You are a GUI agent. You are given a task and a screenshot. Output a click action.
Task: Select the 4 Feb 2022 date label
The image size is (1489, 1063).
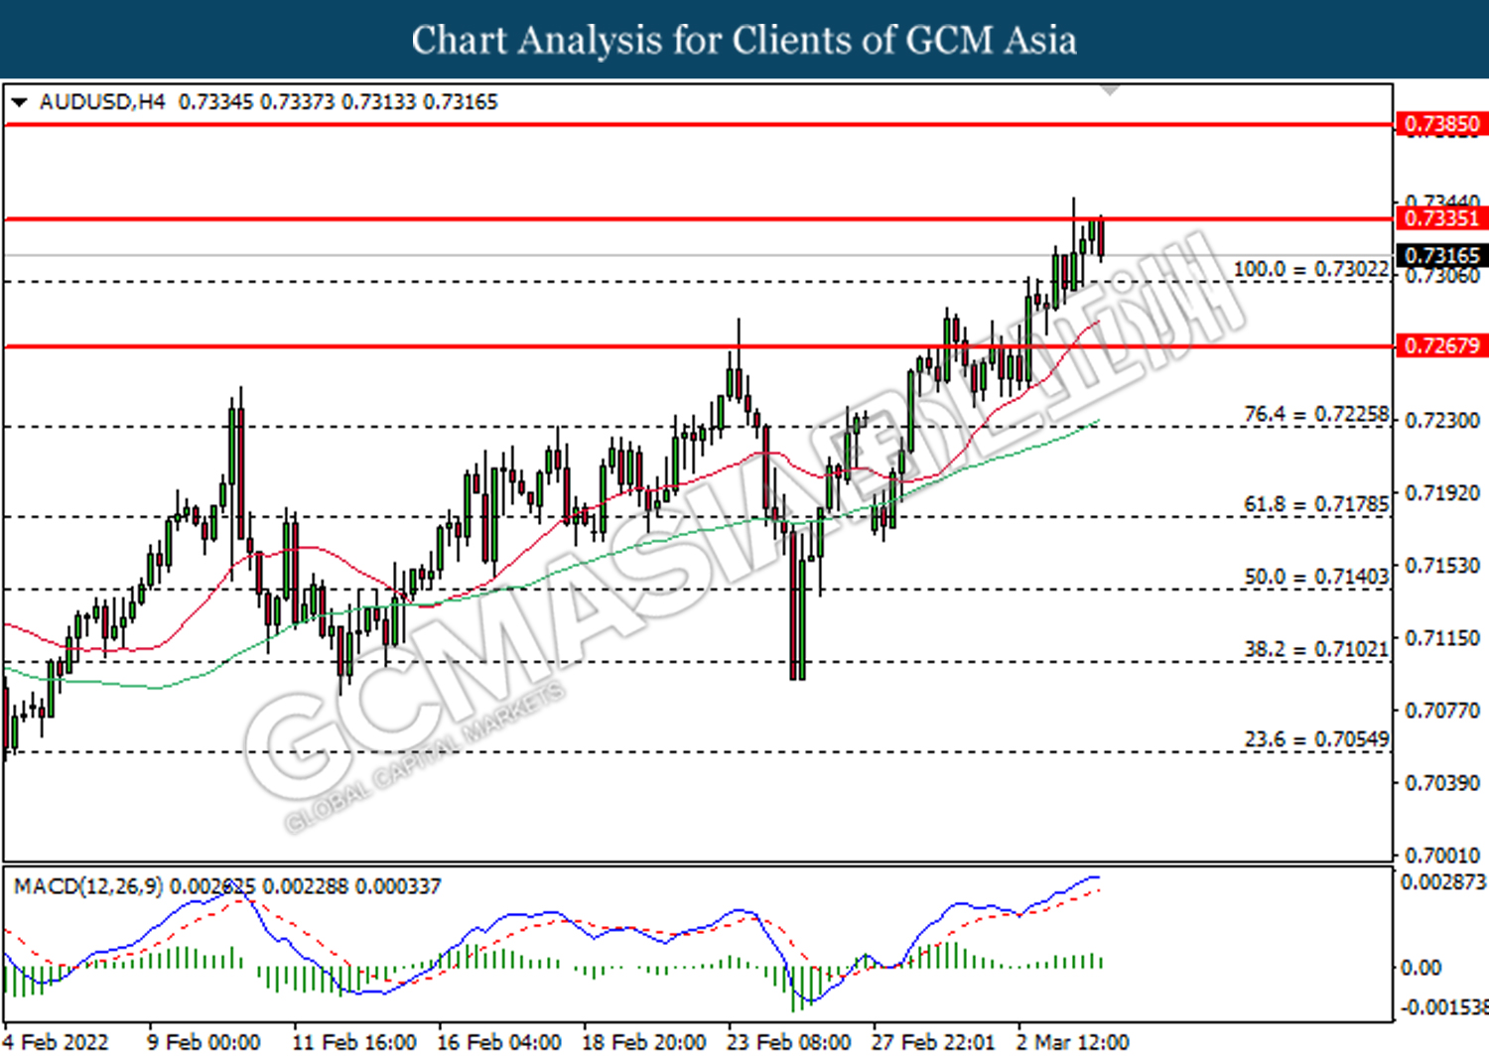56,1042
